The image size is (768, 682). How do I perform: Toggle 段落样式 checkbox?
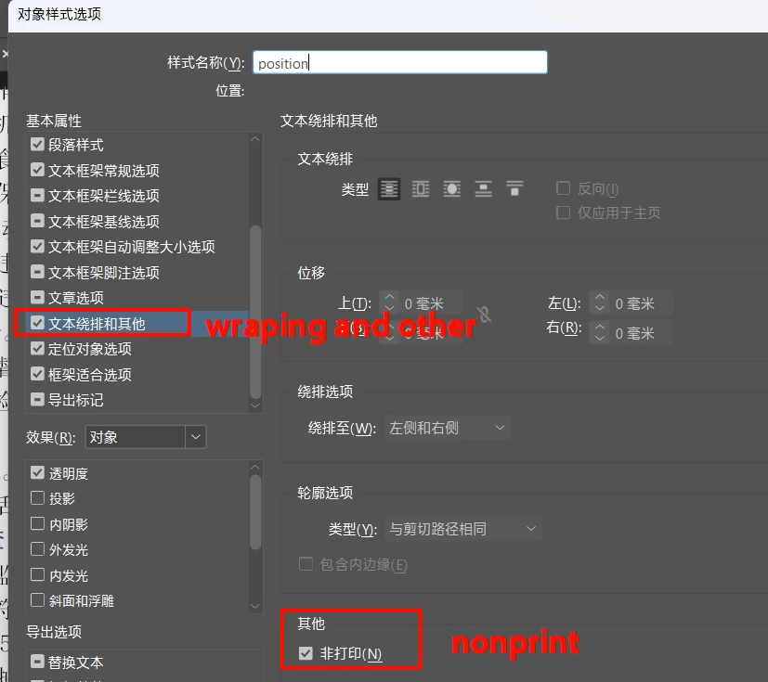(37, 145)
